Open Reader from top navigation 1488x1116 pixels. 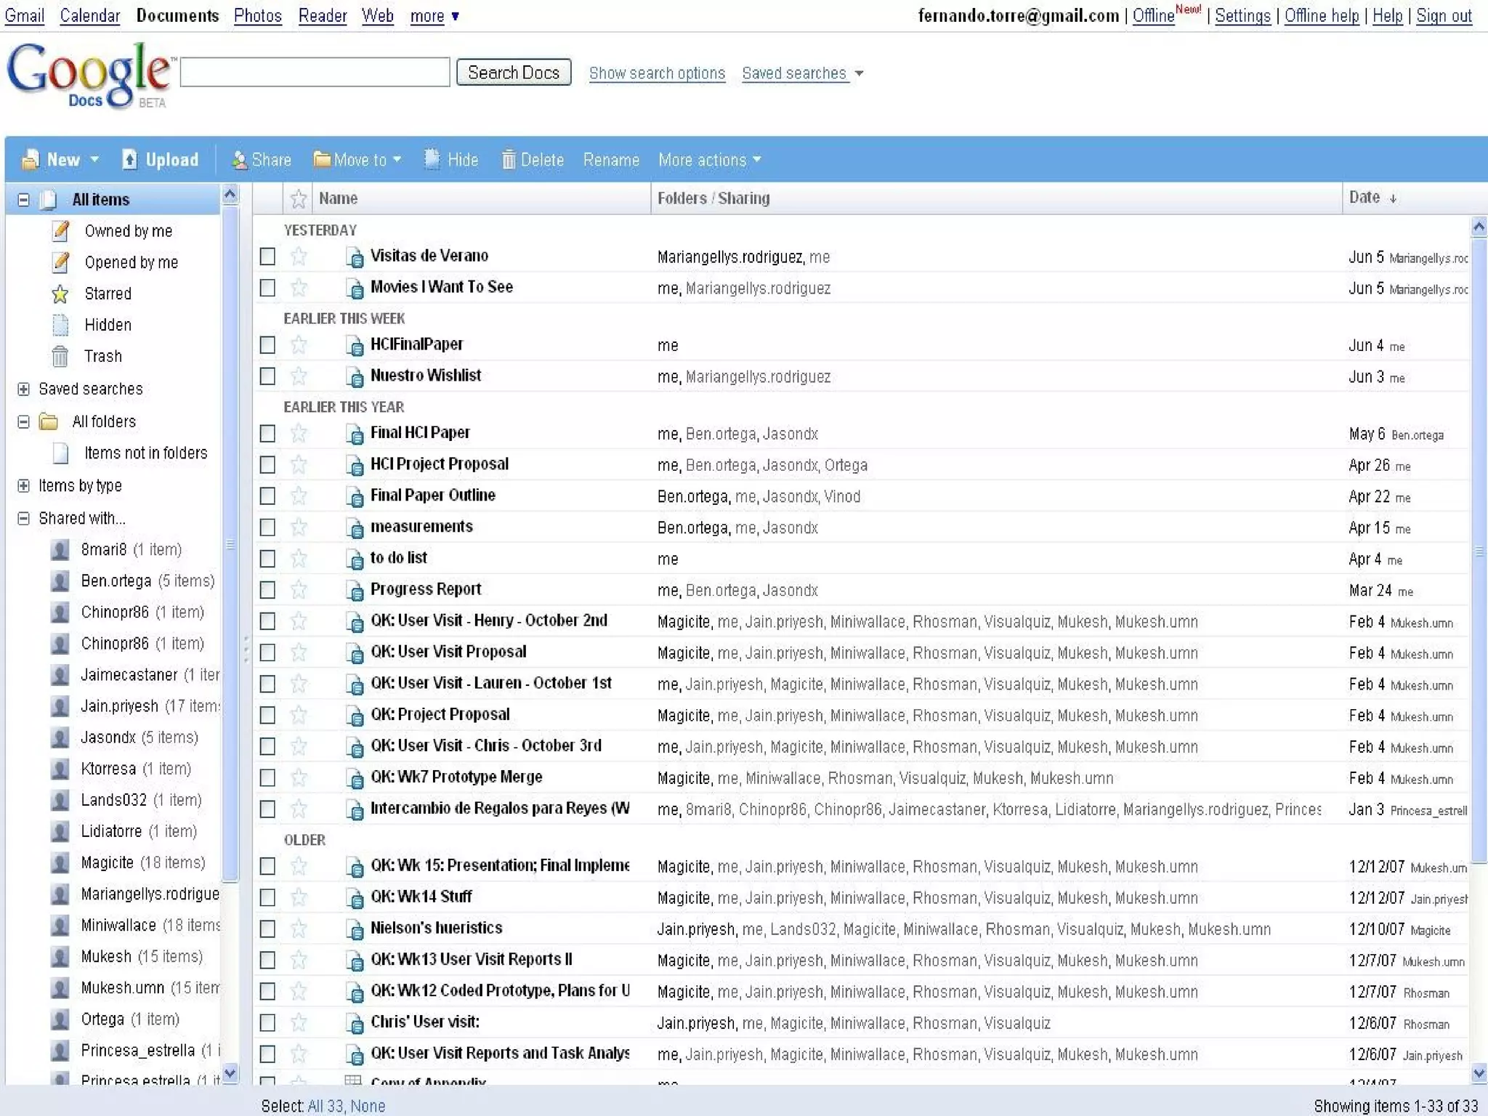tap(323, 16)
